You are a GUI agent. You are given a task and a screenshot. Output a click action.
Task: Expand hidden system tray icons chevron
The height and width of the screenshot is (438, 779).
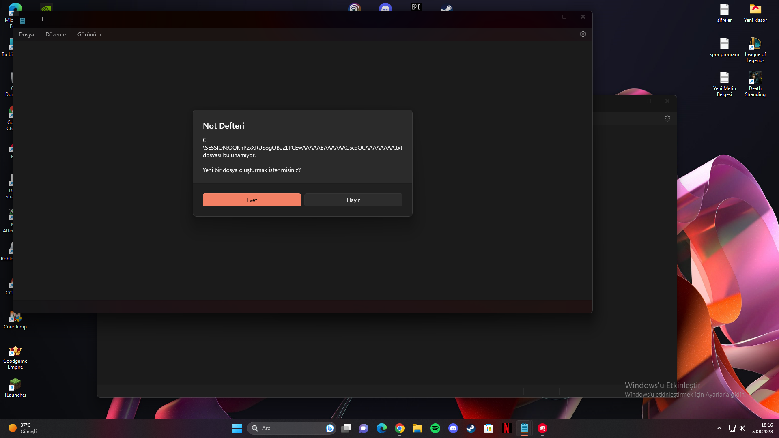coord(719,428)
